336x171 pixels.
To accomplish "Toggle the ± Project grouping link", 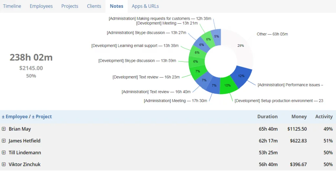I will pyautogui.click(x=42, y=117).
